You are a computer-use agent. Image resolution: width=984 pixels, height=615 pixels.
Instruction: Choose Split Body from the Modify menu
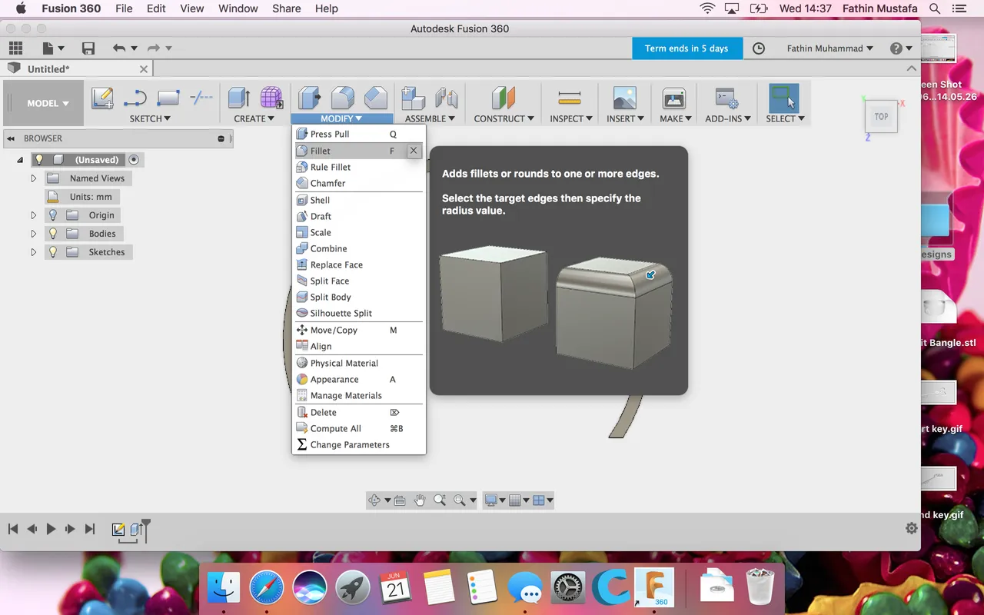point(359,297)
